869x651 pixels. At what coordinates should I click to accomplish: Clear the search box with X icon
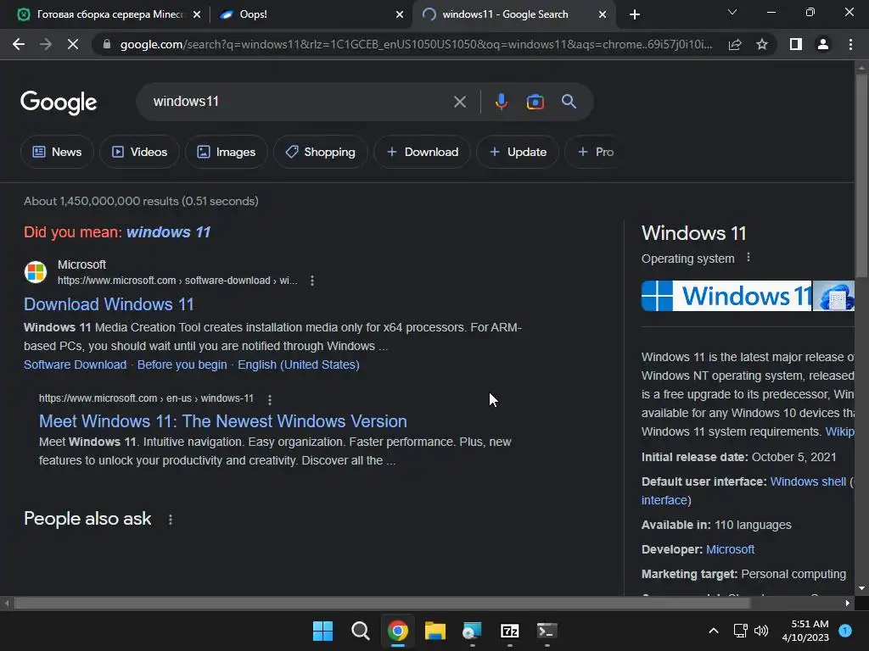point(459,102)
